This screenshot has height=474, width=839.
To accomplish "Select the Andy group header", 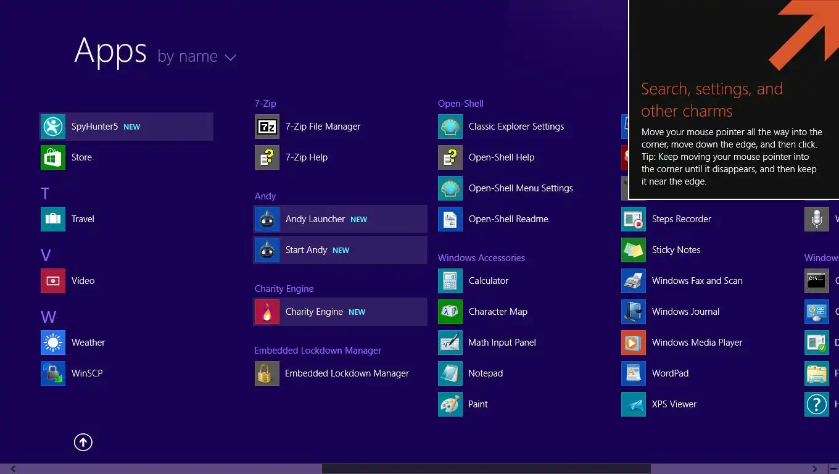I will [265, 196].
